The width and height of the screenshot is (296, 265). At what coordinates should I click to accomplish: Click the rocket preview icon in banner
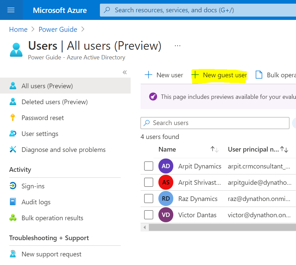coord(153,97)
